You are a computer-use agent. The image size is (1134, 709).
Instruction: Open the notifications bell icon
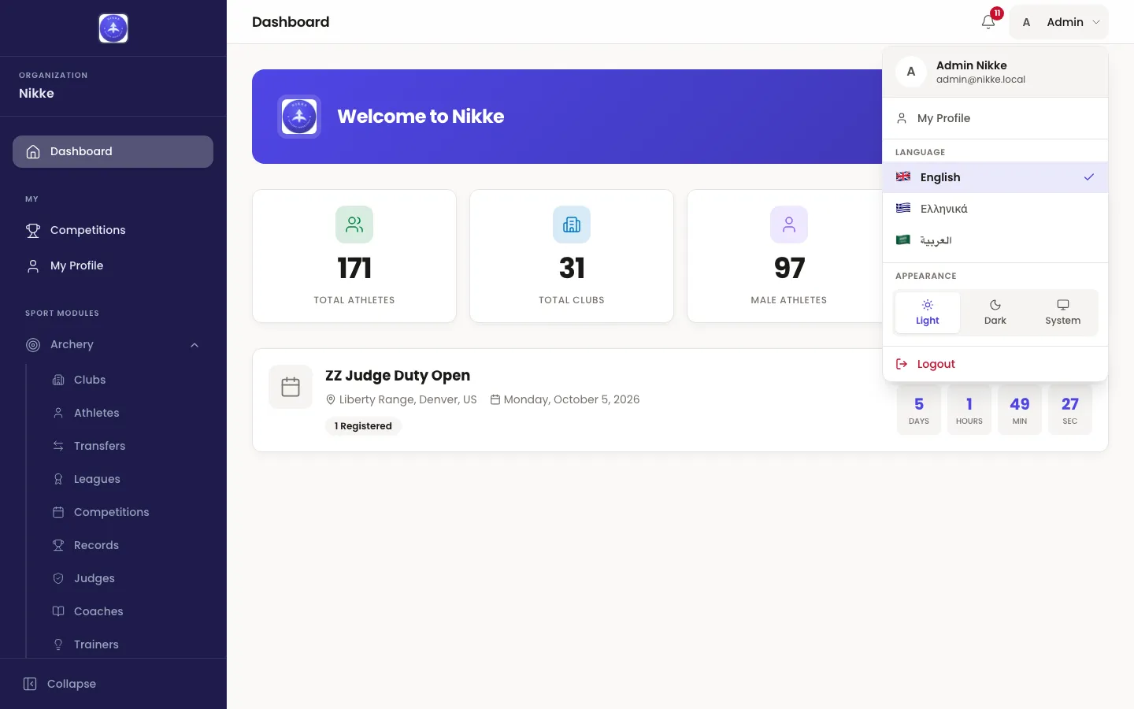988,22
